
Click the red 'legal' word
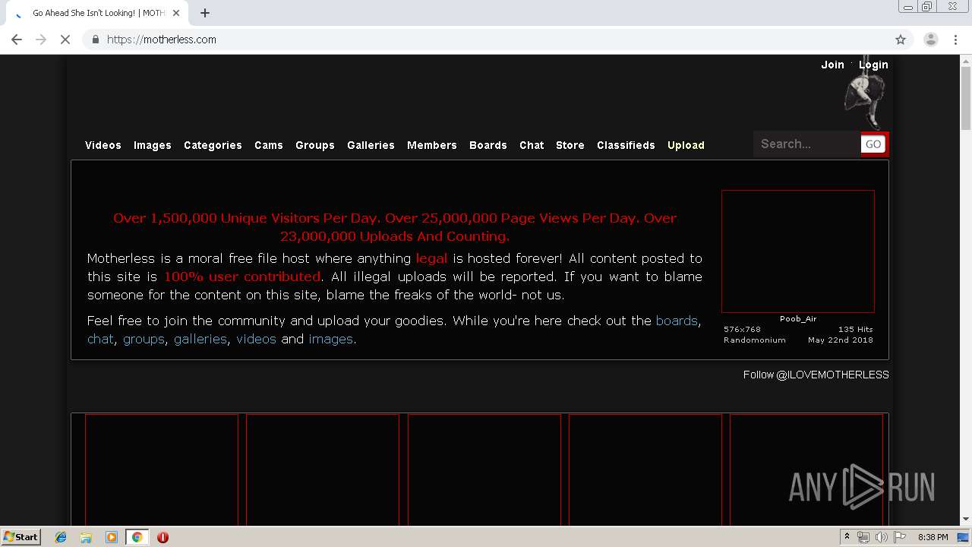(431, 258)
